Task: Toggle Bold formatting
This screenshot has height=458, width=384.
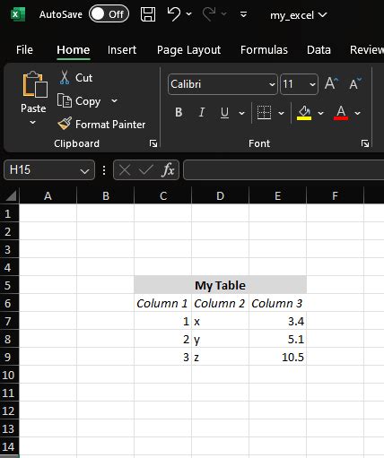Action: coord(179,113)
